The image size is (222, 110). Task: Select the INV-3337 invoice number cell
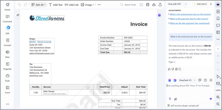pos(128,38)
